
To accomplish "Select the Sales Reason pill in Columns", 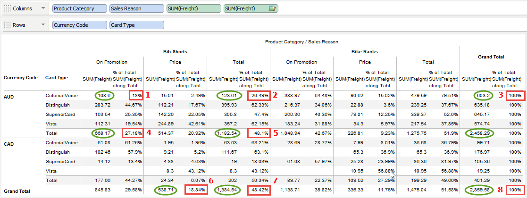I will (136, 8).
